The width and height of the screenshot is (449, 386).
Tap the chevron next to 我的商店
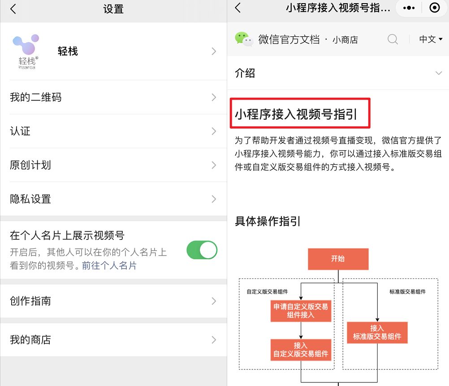tap(214, 340)
